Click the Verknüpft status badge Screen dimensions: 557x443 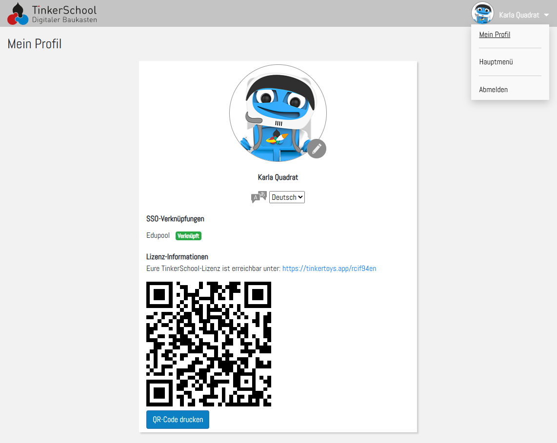coord(188,236)
